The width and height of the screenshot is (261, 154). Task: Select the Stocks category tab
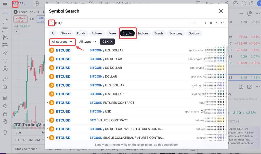66,33
